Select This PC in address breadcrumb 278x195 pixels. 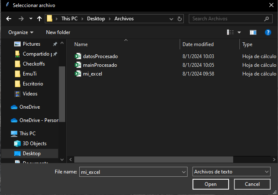tap(69, 19)
